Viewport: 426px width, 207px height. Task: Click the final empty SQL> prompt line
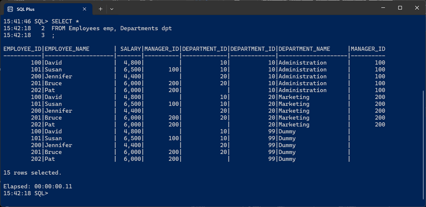[x=26, y=193]
